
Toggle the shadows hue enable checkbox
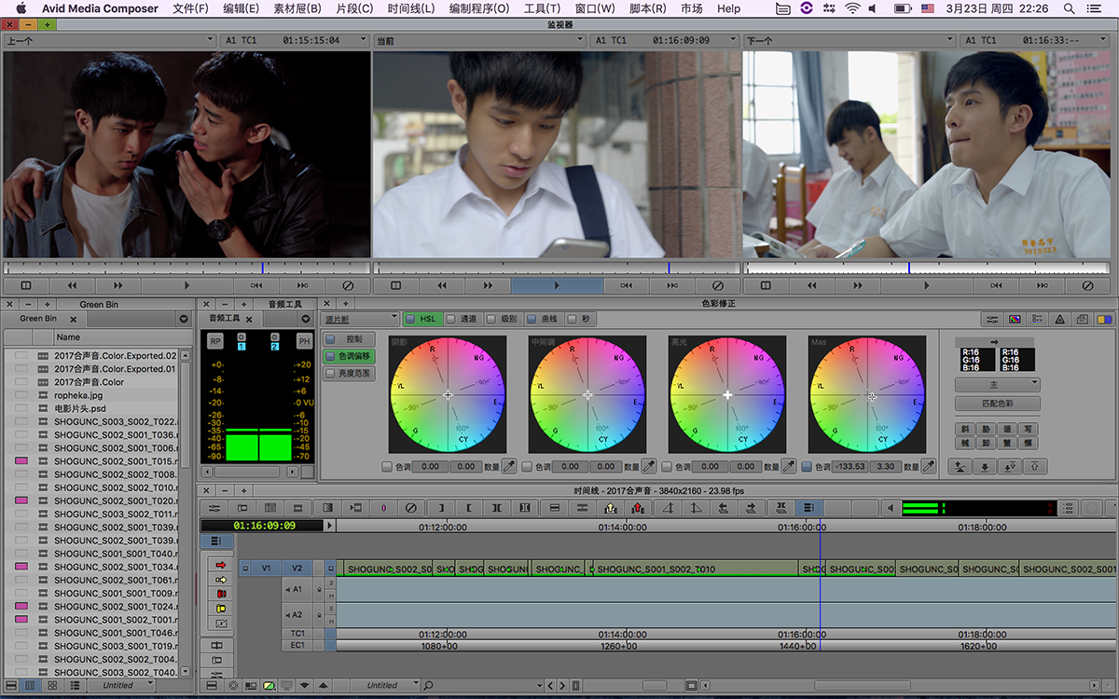click(387, 467)
